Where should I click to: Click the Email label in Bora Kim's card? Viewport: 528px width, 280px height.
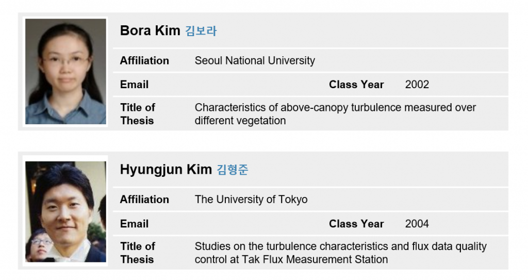134,85
